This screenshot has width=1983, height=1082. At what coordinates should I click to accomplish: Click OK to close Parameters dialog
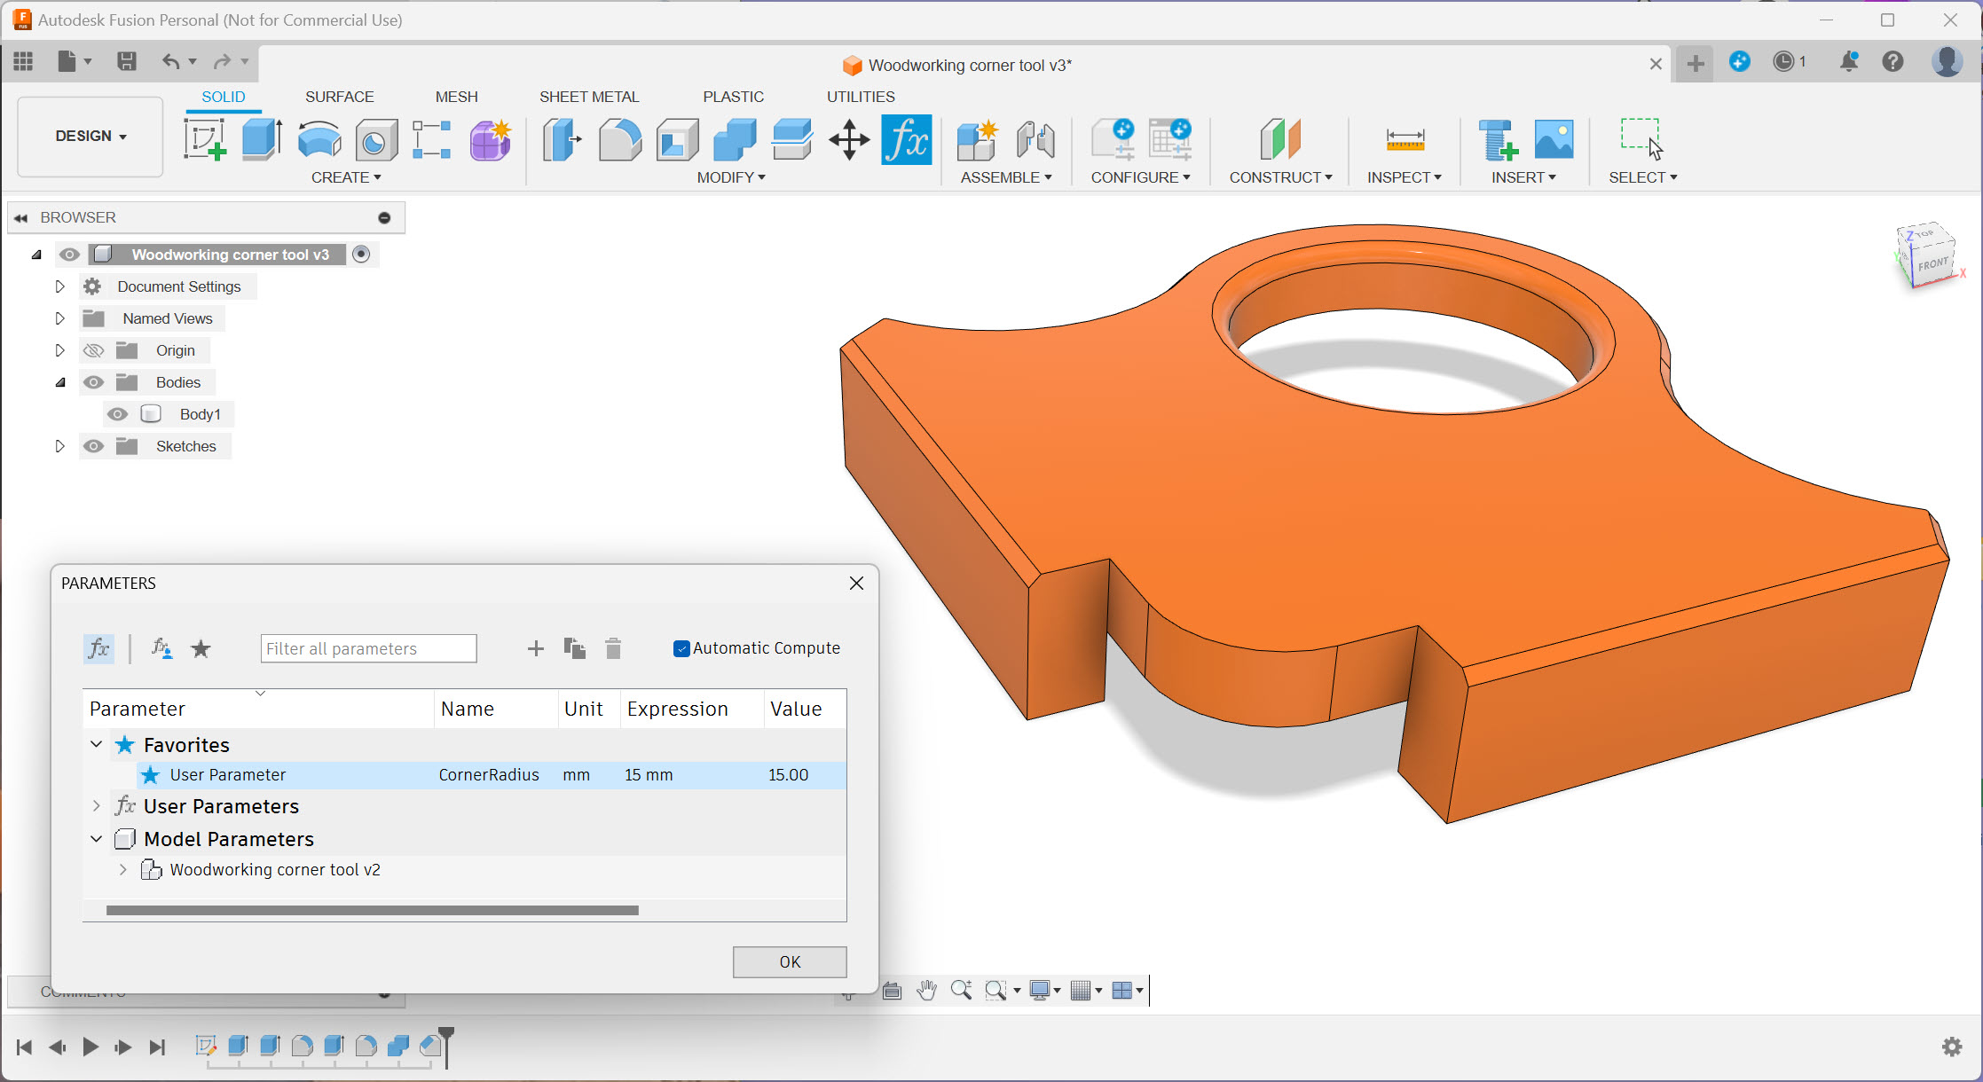(789, 961)
